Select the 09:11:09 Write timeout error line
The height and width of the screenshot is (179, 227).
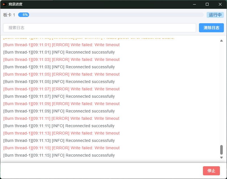(x=61, y=104)
